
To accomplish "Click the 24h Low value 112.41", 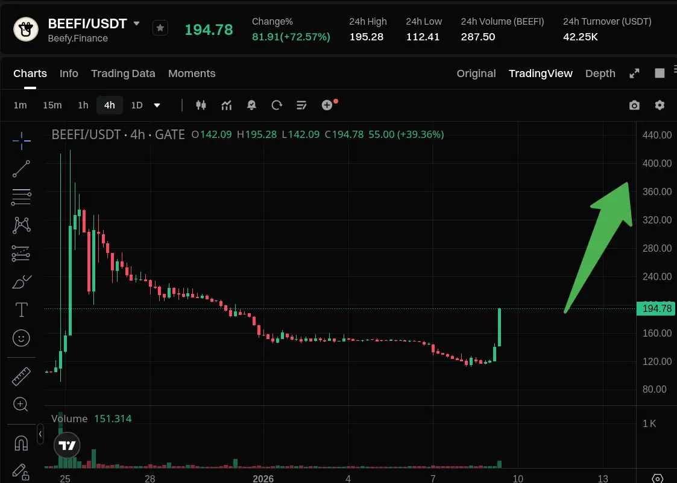I will click(423, 37).
